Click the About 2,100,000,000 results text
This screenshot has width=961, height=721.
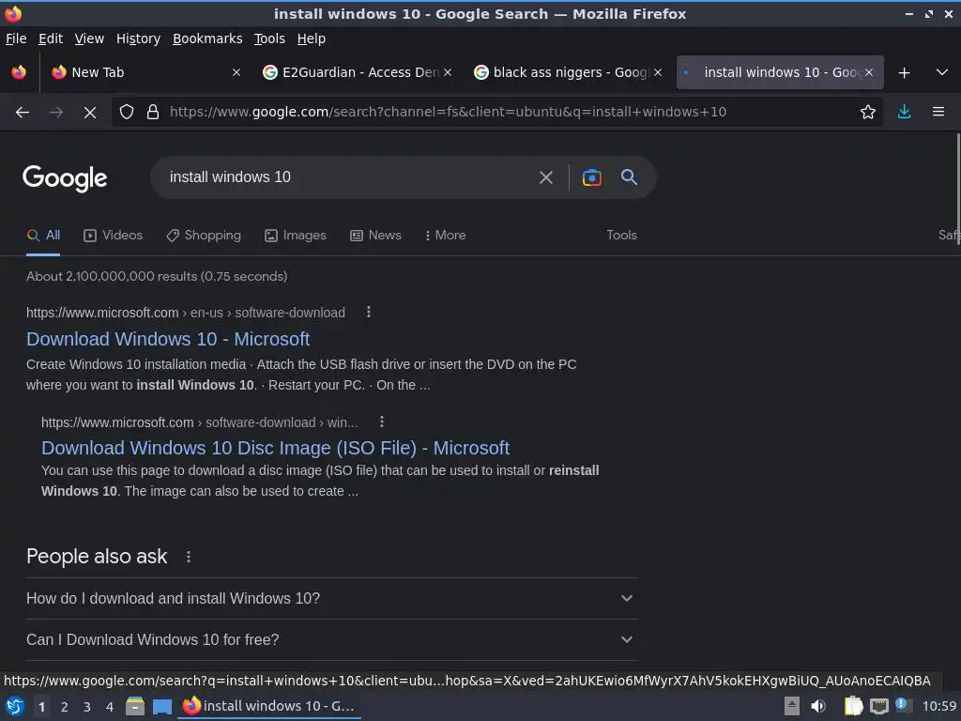(x=157, y=277)
